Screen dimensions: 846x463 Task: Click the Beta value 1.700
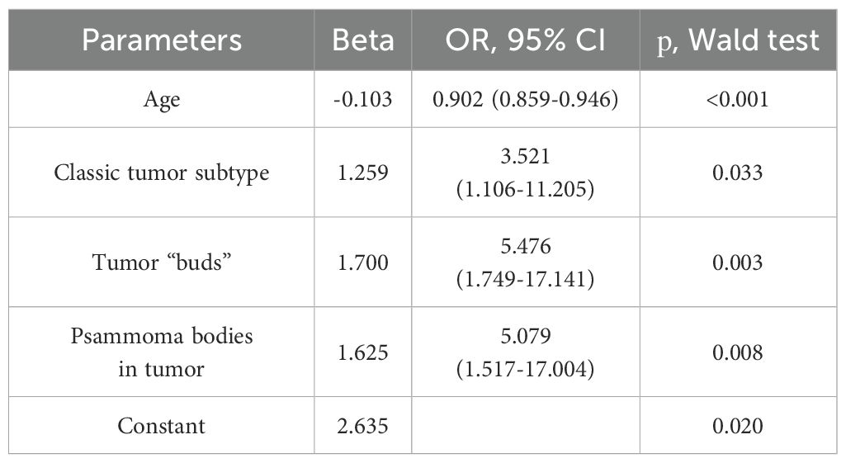click(x=362, y=263)
